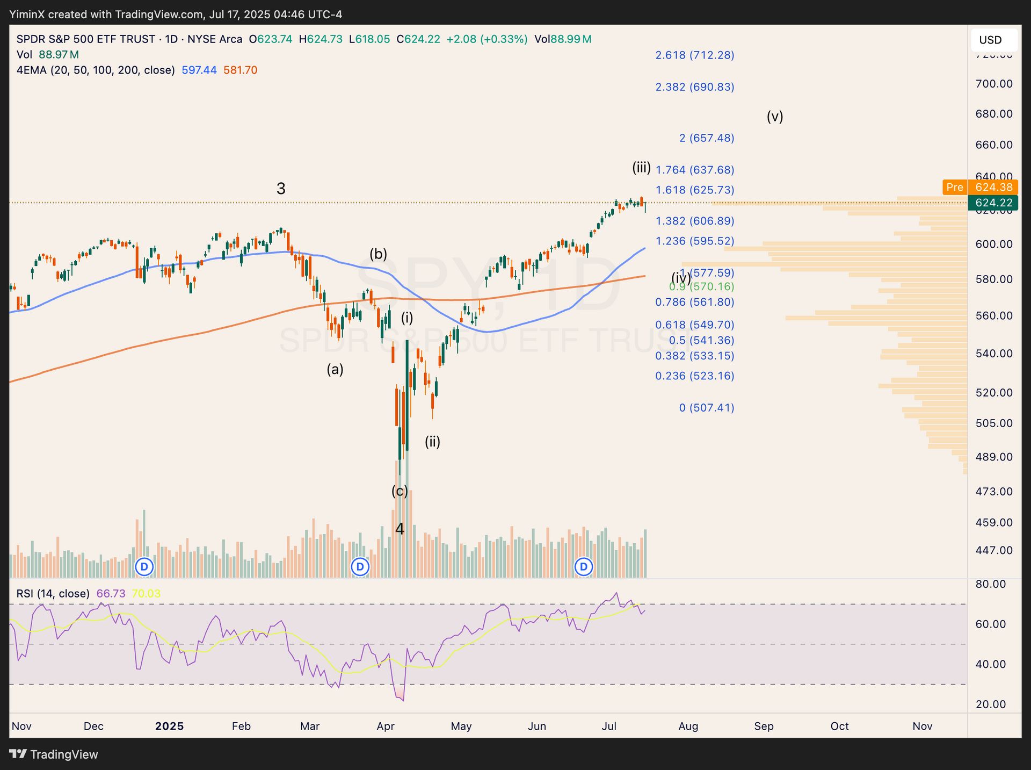Select the 0.236 (523.16) Fibonacci level
Image resolution: width=1031 pixels, height=770 pixels.
pos(695,376)
